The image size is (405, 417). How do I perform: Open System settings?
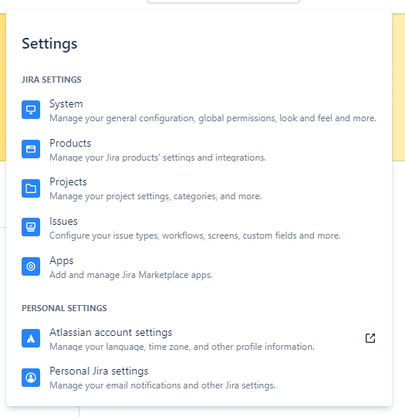pos(199,110)
